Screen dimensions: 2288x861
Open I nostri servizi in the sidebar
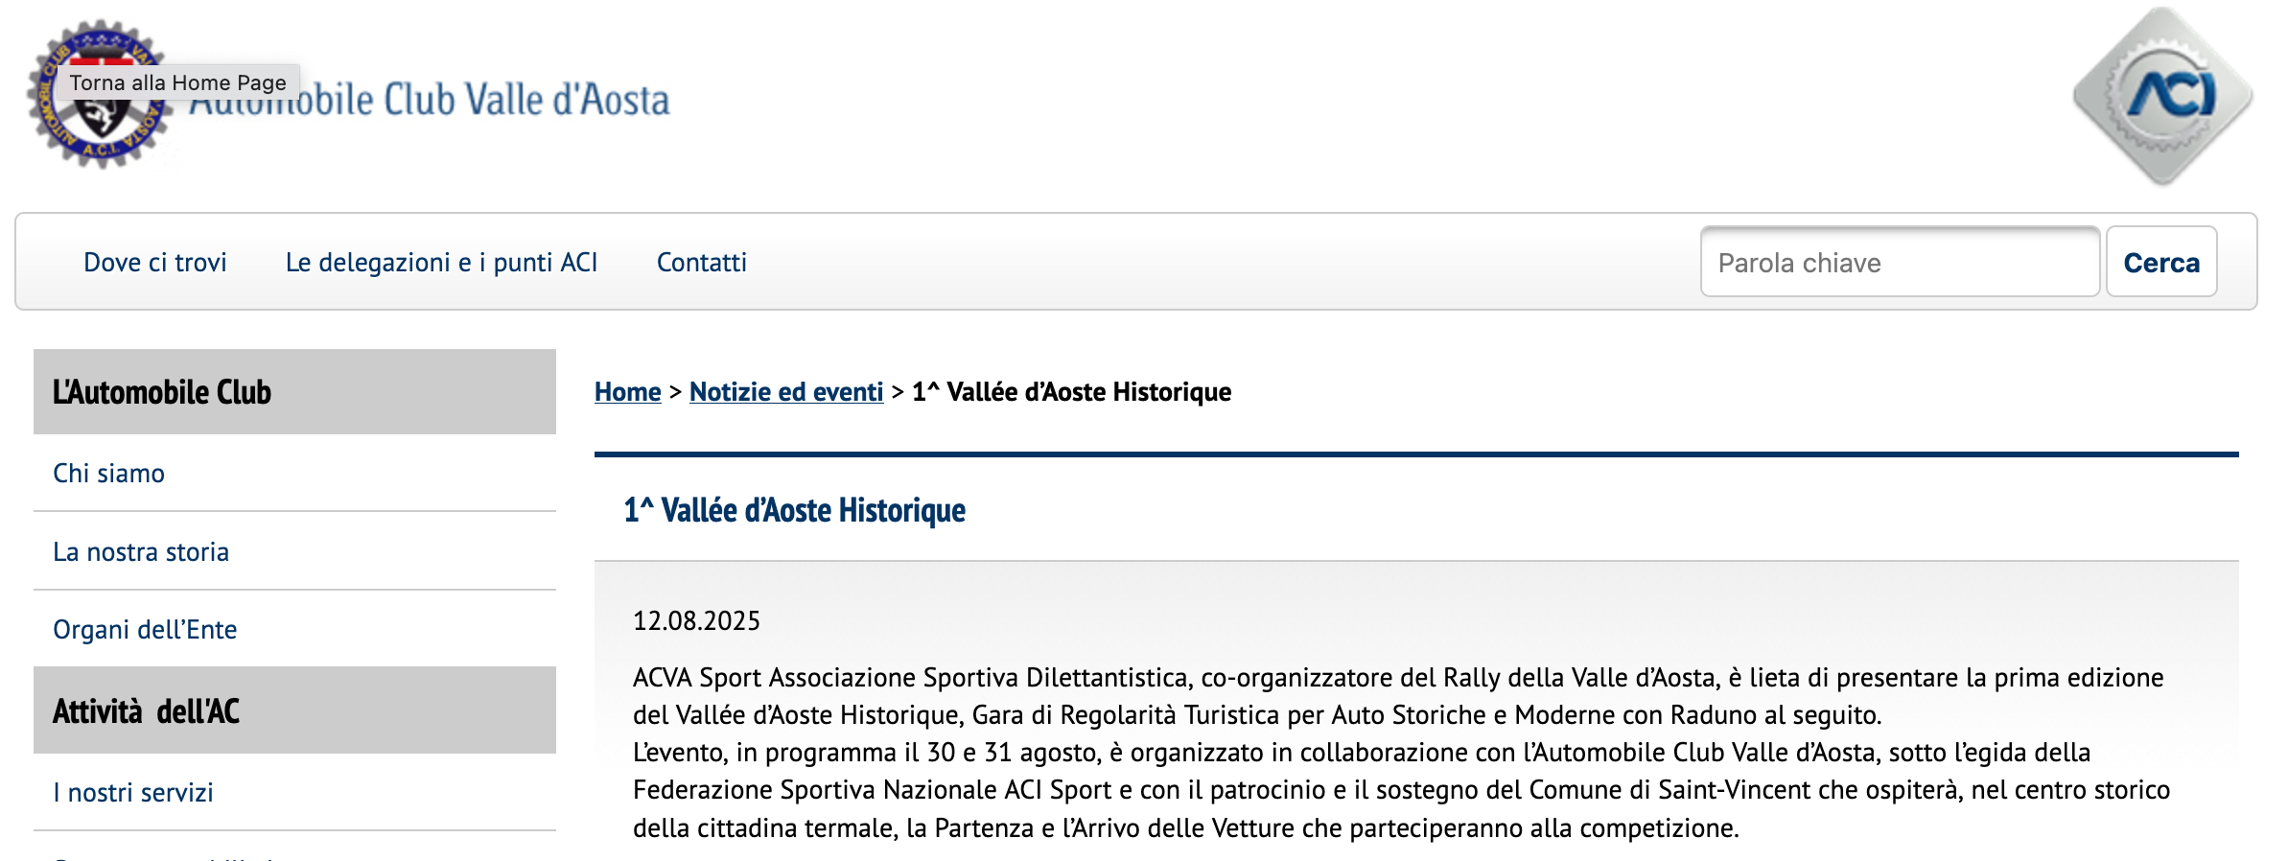[x=133, y=793]
